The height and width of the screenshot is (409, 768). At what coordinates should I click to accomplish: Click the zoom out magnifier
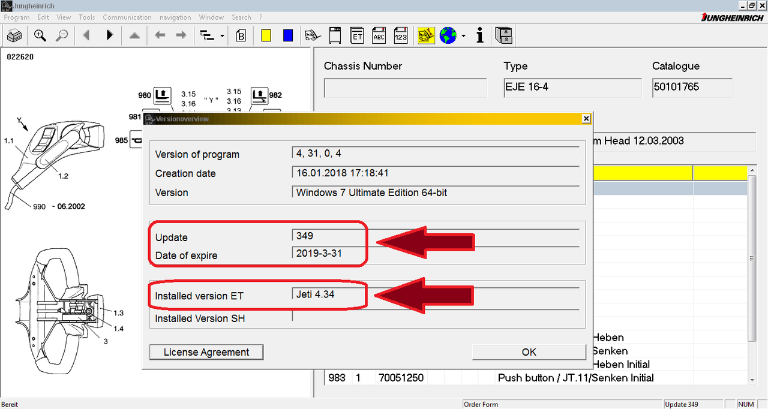click(x=62, y=36)
